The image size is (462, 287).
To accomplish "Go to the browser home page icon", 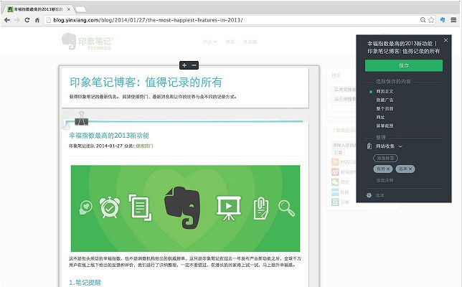I will [x=37, y=20].
